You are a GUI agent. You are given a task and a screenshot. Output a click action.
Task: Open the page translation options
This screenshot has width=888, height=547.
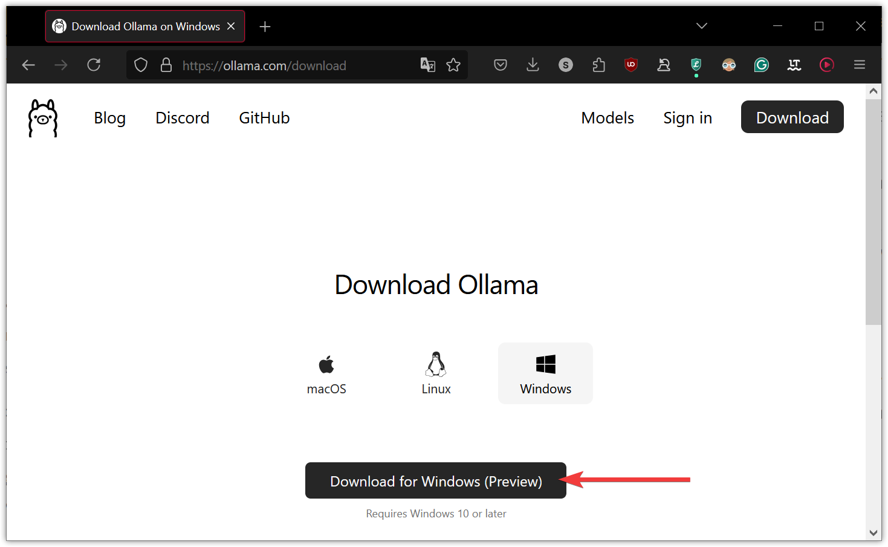pos(428,65)
